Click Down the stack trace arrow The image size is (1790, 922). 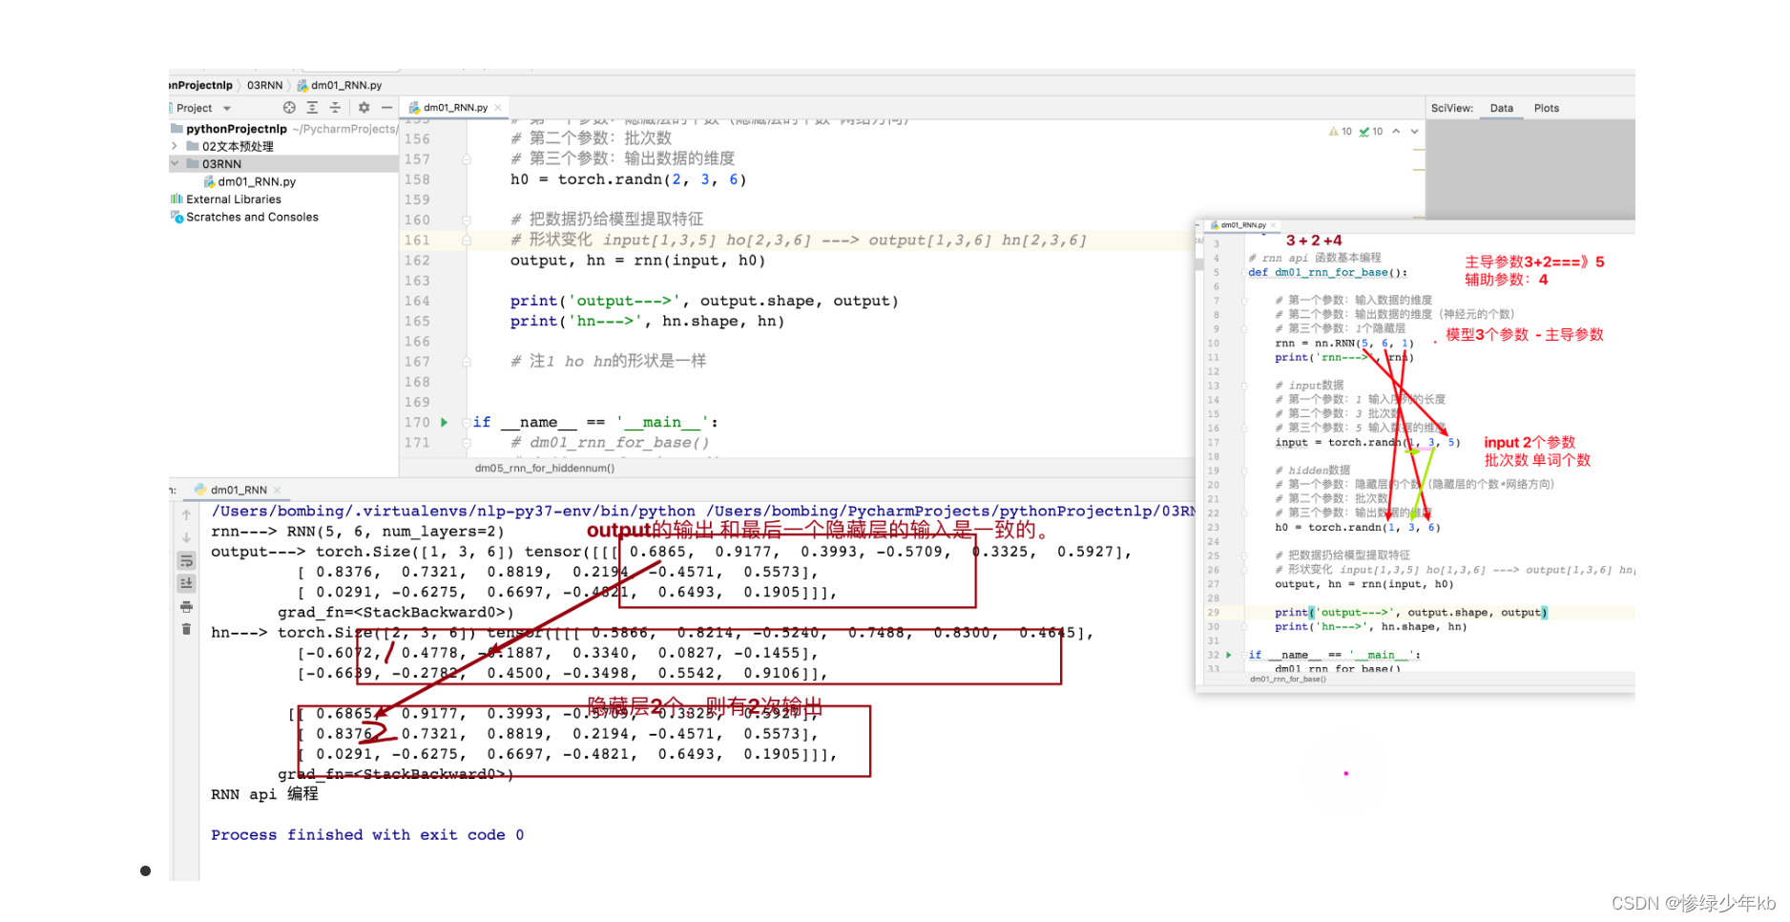pyautogui.click(x=187, y=537)
